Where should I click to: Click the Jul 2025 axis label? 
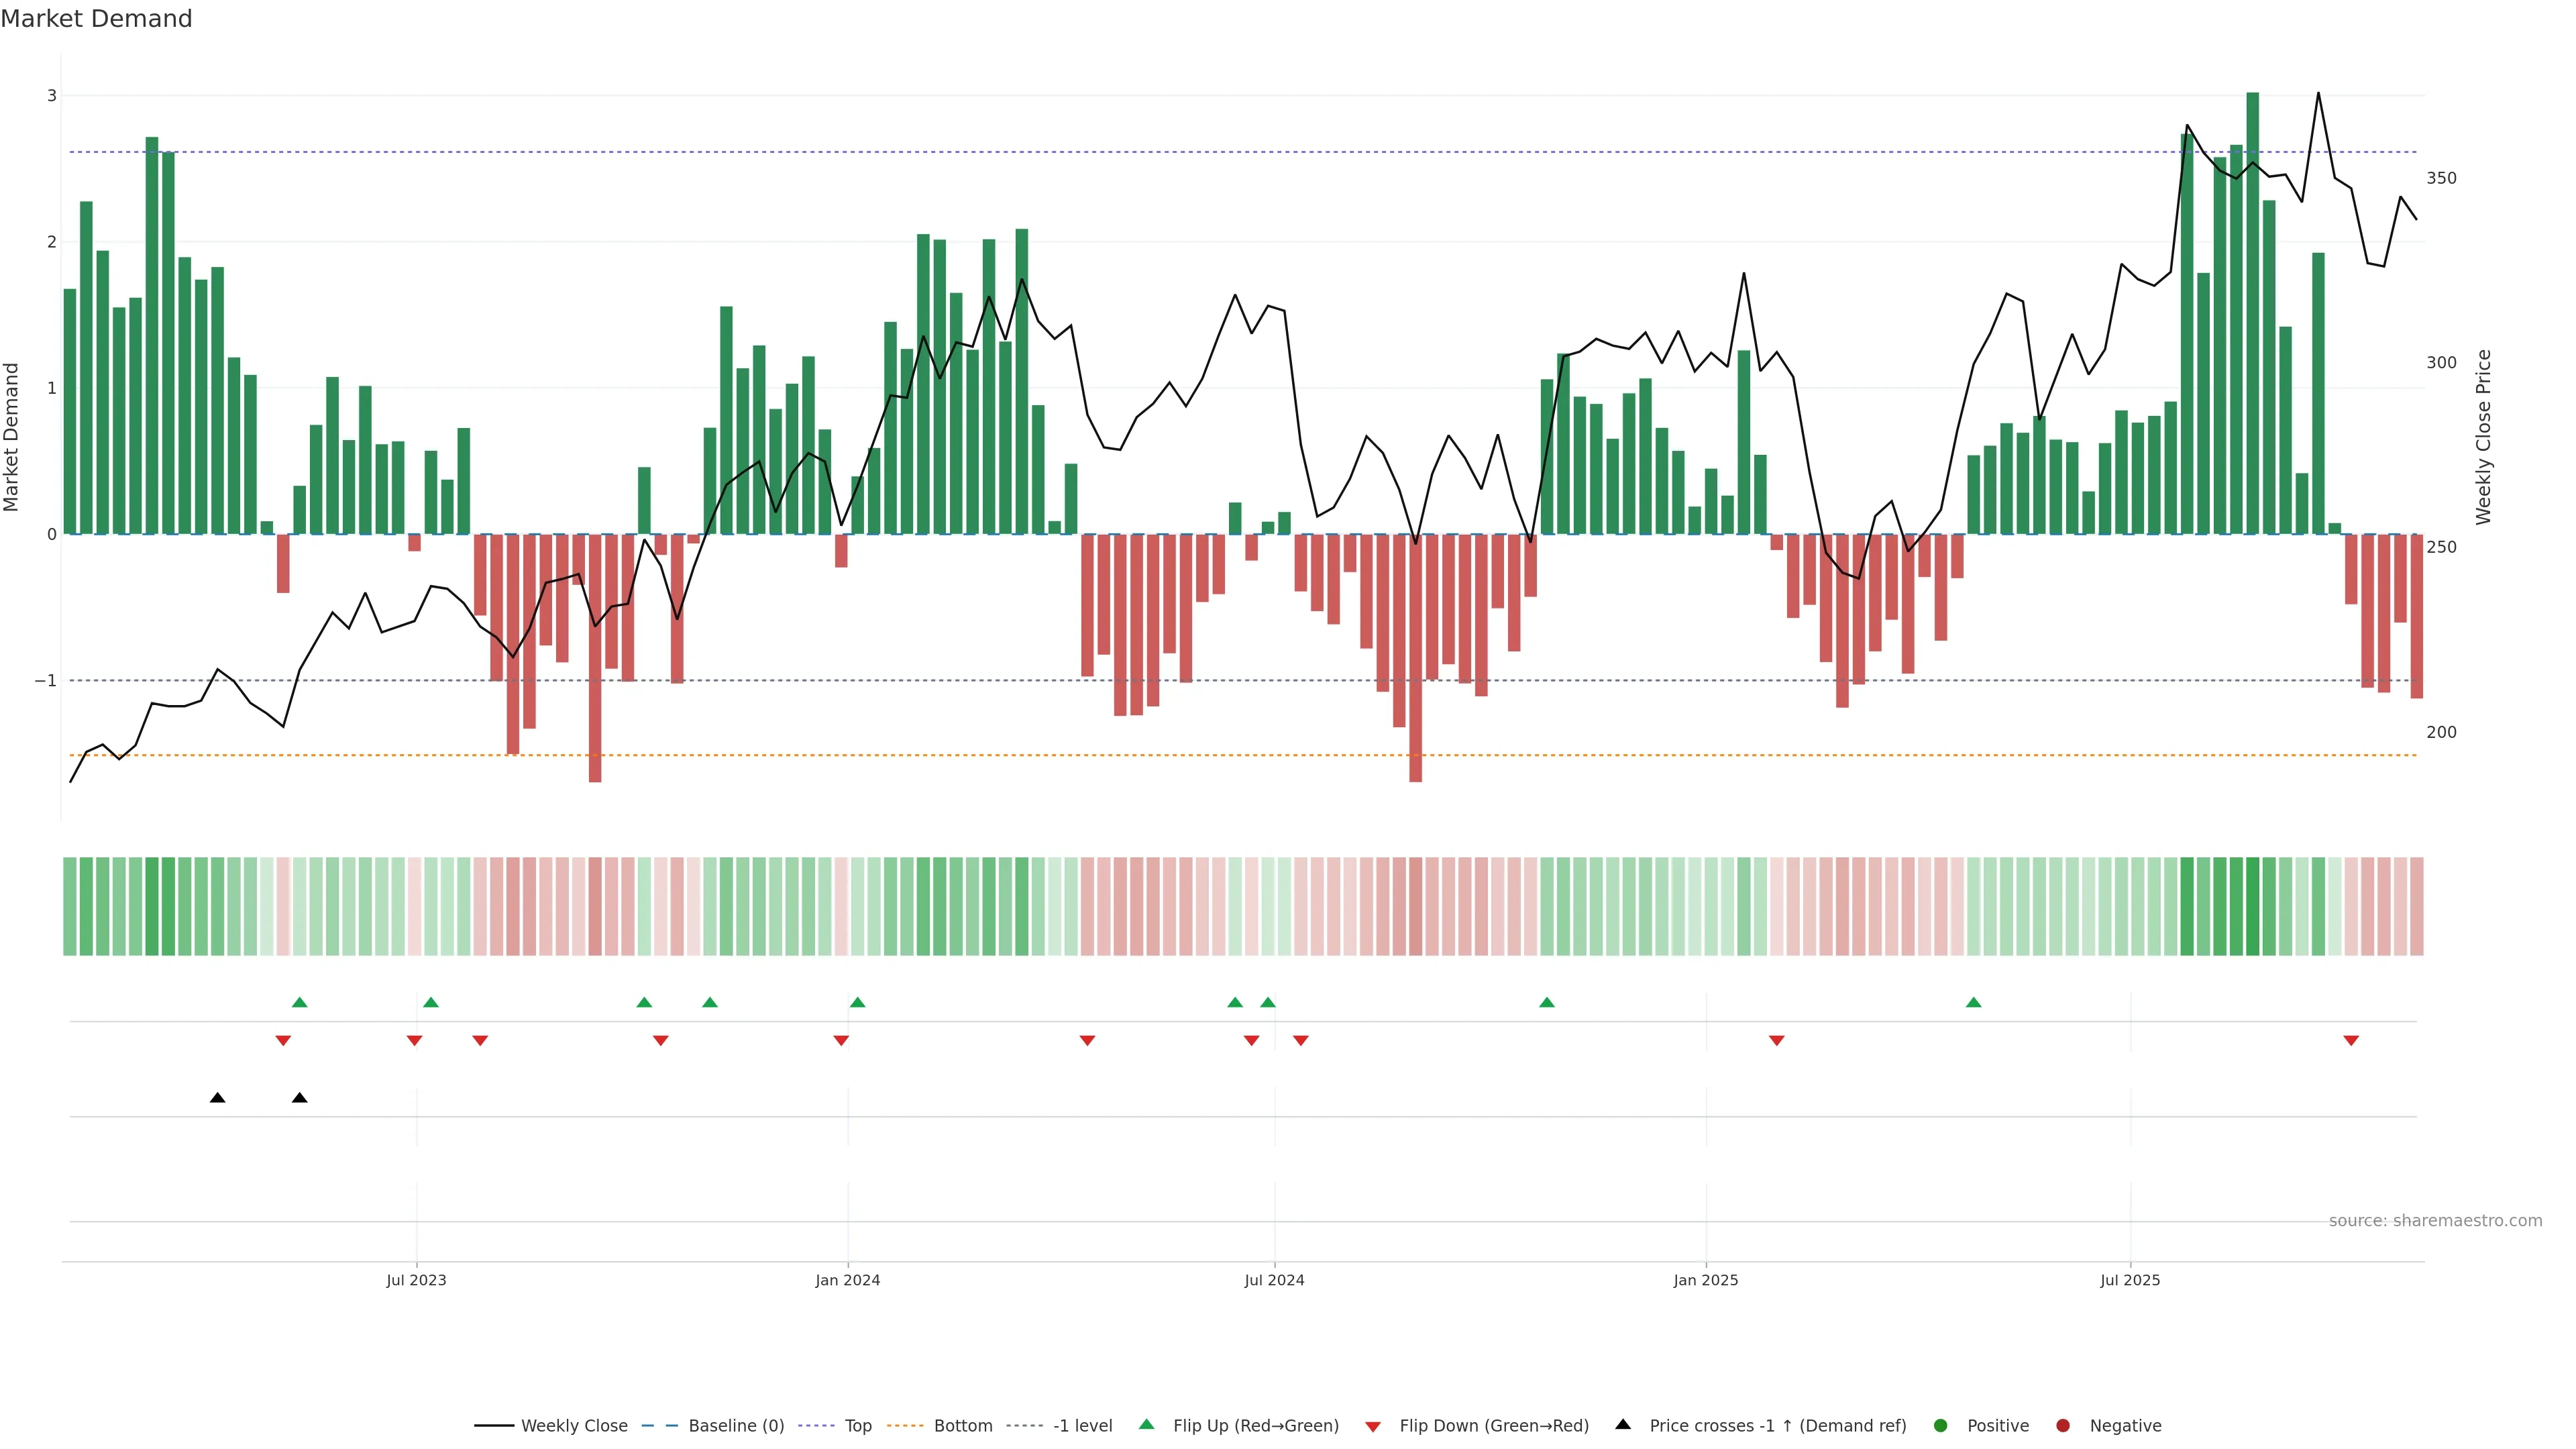(x=2130, y=1280)
